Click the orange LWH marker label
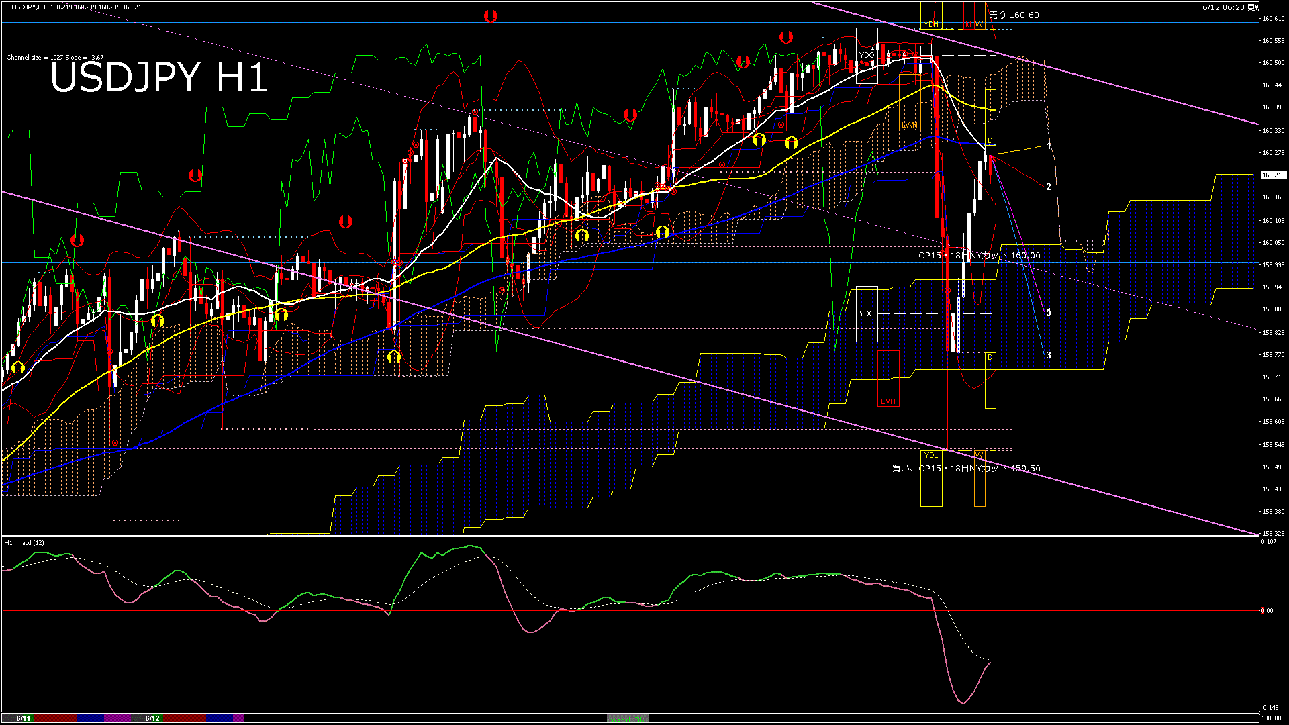The image size is (1289, 725). click(910, 126)
